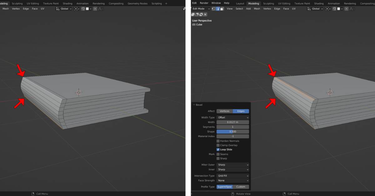Screen dimensions: 375x196
Task: Click the Rotate View icon in status bar
Action: click(x=232, y=194)
